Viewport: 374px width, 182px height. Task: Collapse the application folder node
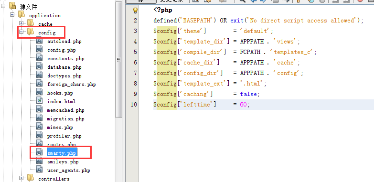(x=12, y=15)
